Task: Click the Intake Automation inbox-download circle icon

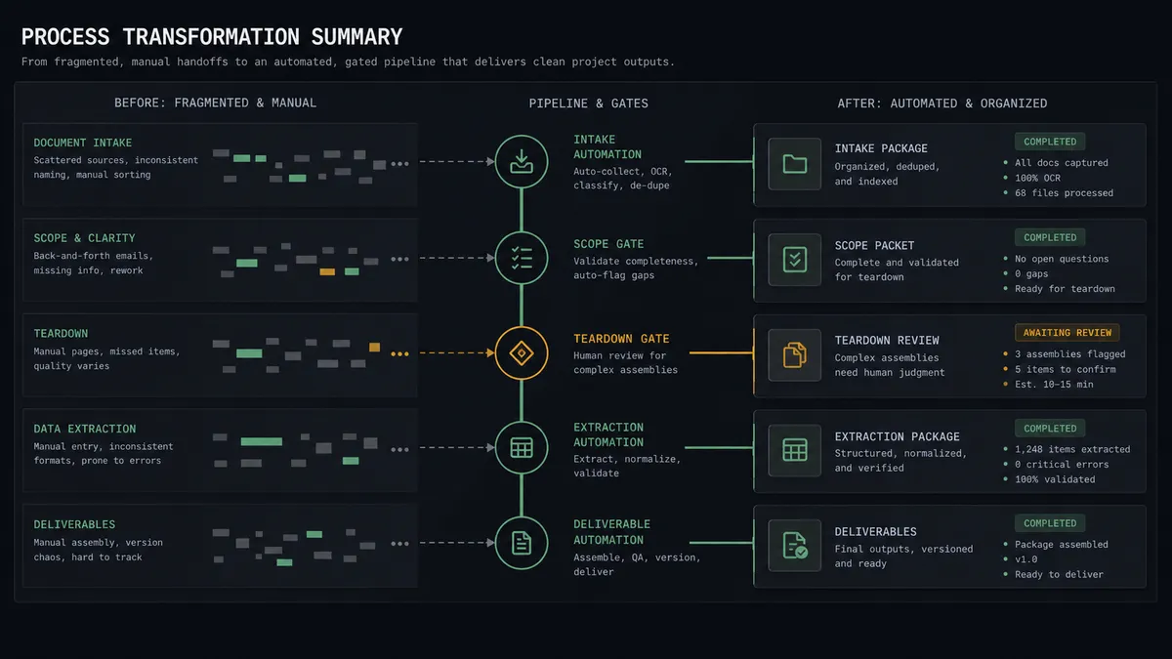Action: pos(522,162)
